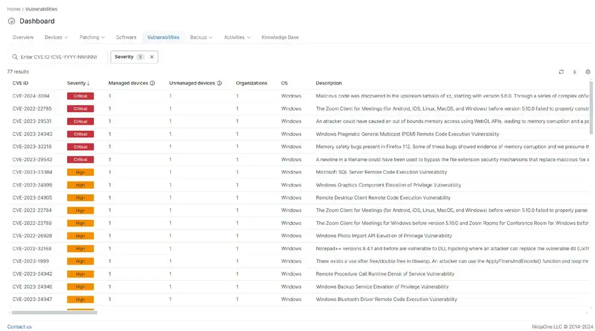This screenshot has height=331, width=595.
Task: Open CVE-2023-29531 entry
Action: point(32,121)
